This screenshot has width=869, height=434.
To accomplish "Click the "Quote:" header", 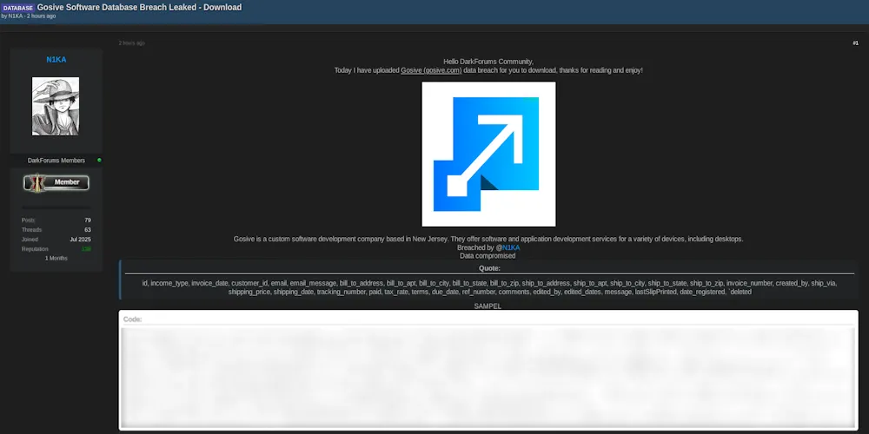I will (489, 268).
